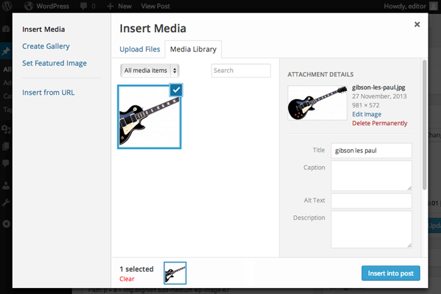Choose Set Featured Image in left menu
Image resolution: width=441 pixels, height=294 pixels.
click(55, 63)
